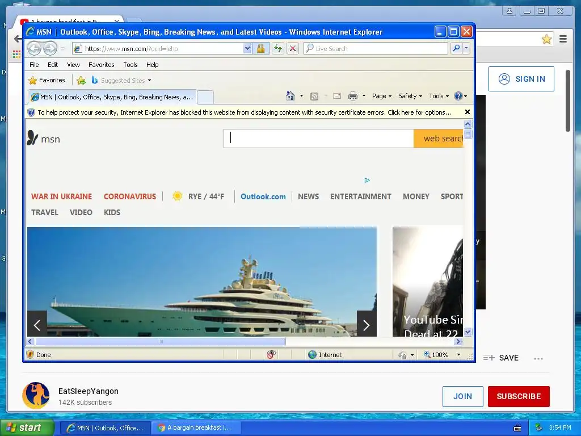This screenshot has height=436, width=581.
Task: Open the Home button dropdown arrow
Action: [x=301, y=96]
